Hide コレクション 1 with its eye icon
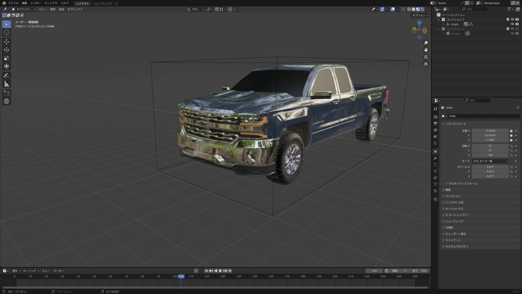 click(512, 19)
